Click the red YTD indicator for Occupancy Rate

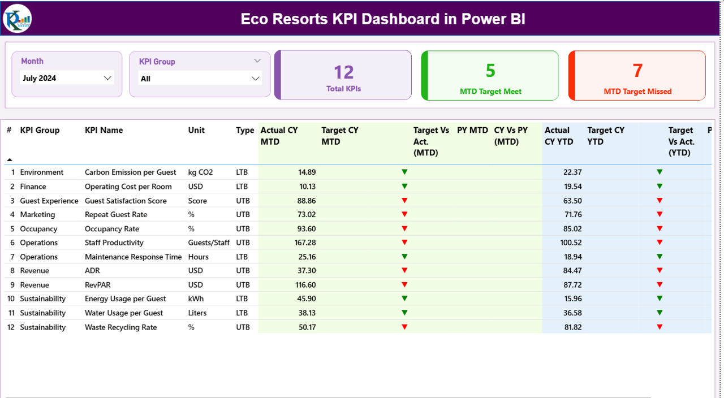(660, 228)
